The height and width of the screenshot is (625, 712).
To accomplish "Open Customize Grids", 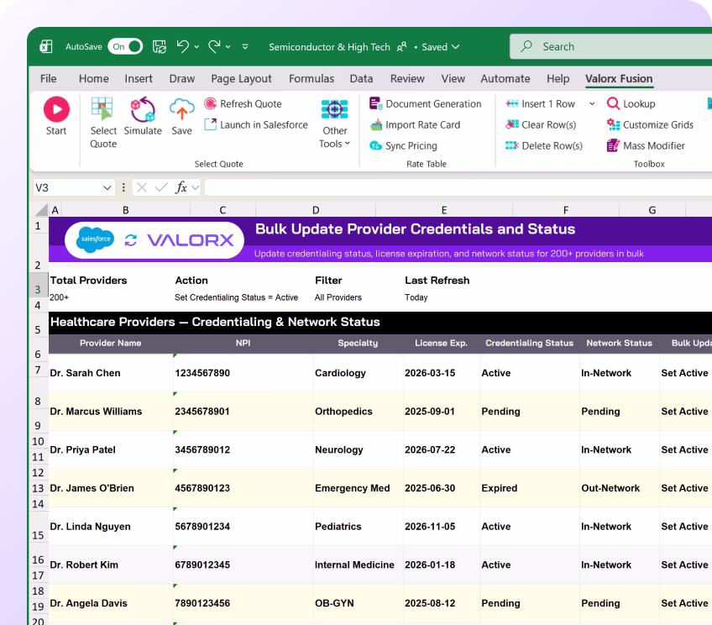I will point(650,124).
